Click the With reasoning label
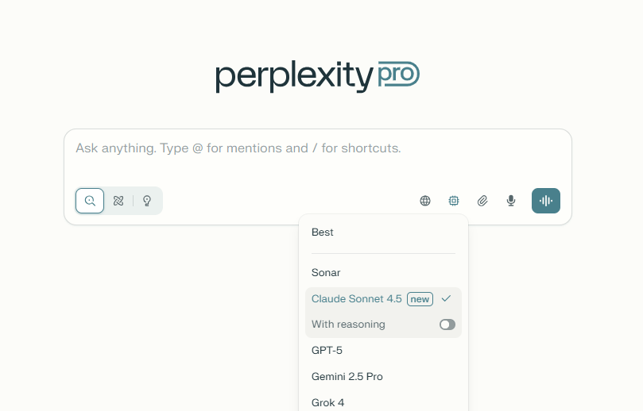The height and width of the screenshot is (411, 643). pos(348,325)
